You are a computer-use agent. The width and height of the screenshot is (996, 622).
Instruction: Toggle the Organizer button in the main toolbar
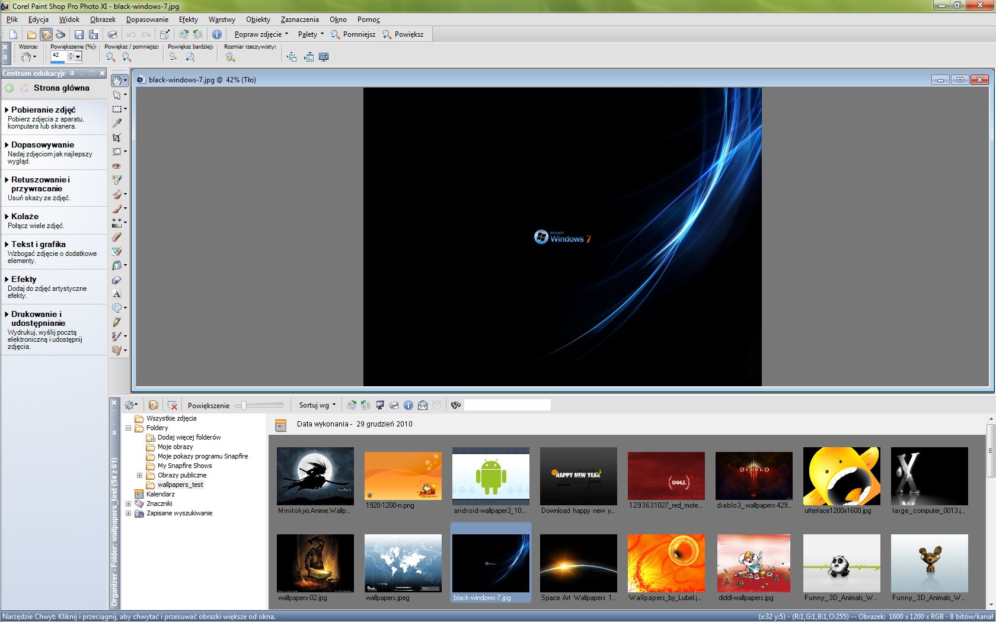[46, 34]
